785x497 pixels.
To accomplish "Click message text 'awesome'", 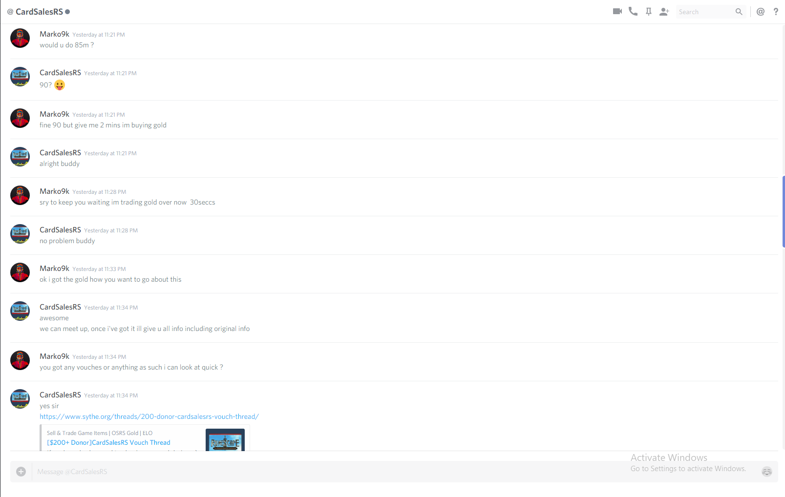I will pyautogui.click(x=54, y=318).
